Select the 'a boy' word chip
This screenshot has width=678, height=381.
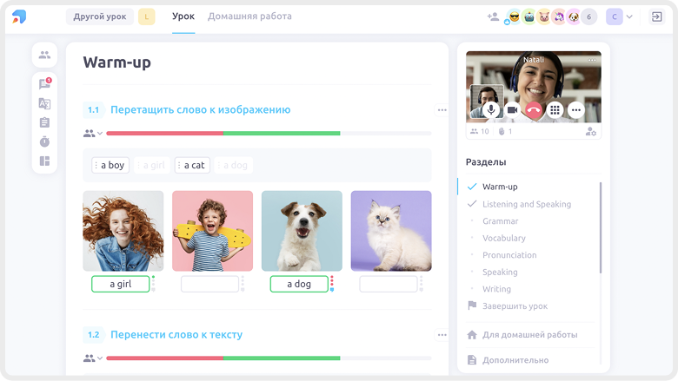coord(110,165)
